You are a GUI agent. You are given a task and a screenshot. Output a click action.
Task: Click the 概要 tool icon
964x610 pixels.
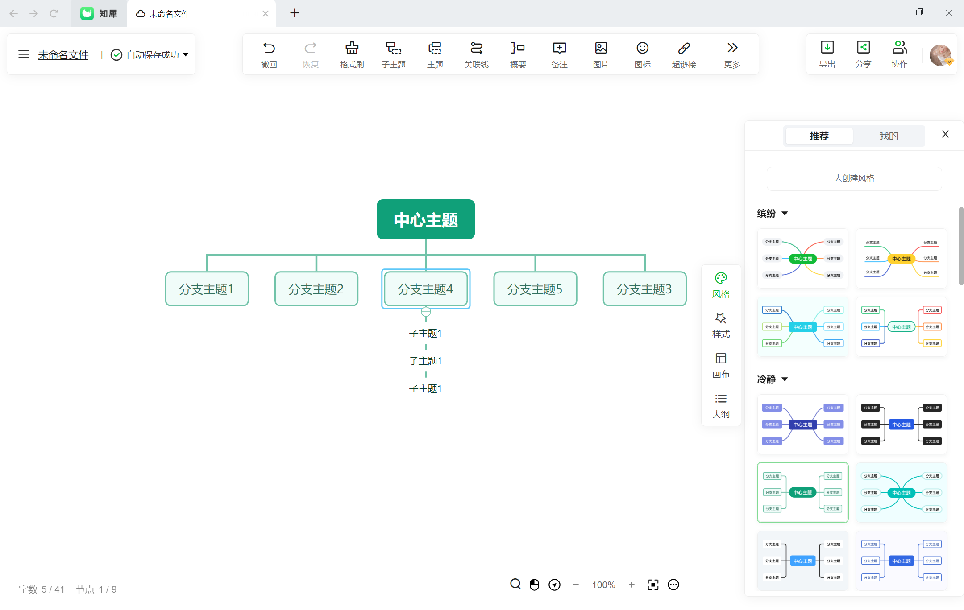tap(519, 54)
